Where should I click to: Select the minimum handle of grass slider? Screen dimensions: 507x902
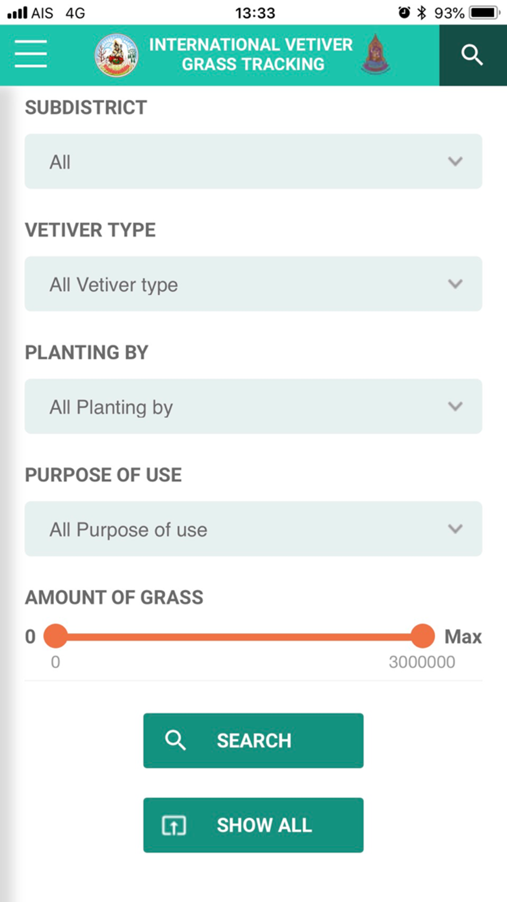(x=56, y=636)
